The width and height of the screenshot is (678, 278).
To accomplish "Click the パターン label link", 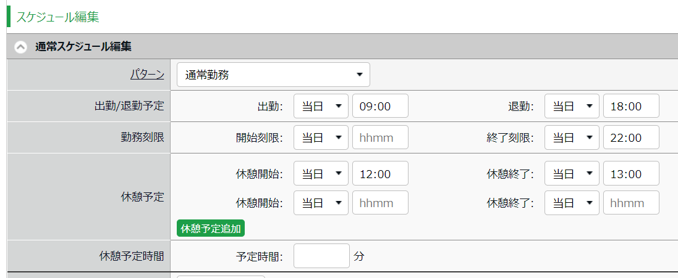I will pos(148,75).
